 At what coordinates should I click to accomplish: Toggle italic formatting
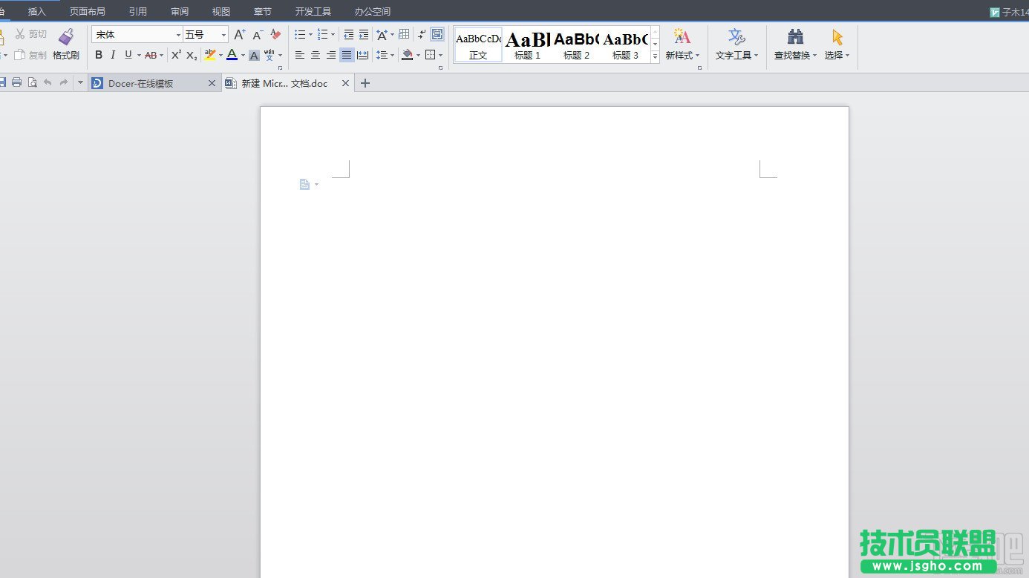pos(113,55)
